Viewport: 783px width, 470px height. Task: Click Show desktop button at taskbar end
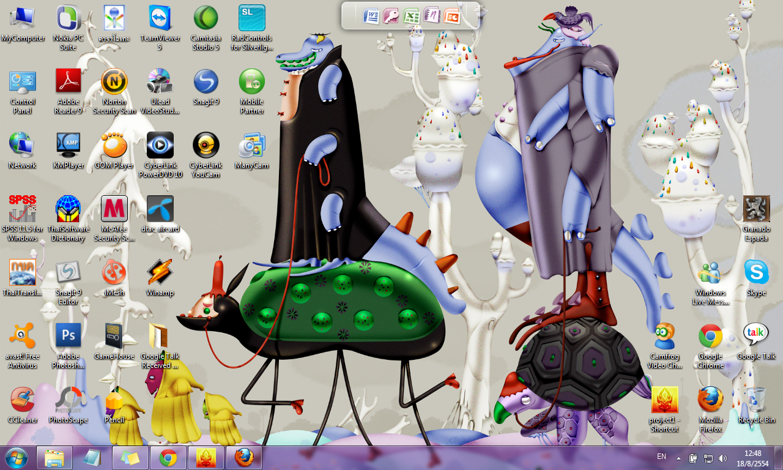pos(778,458)
